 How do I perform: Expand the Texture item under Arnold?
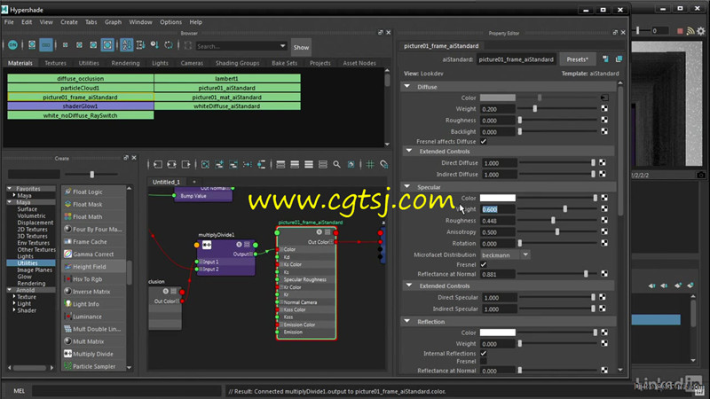pyautogui.click(x=14, y=296)
